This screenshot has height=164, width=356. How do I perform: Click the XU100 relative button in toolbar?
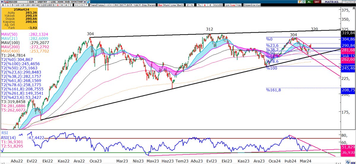(x=218, y=5)
